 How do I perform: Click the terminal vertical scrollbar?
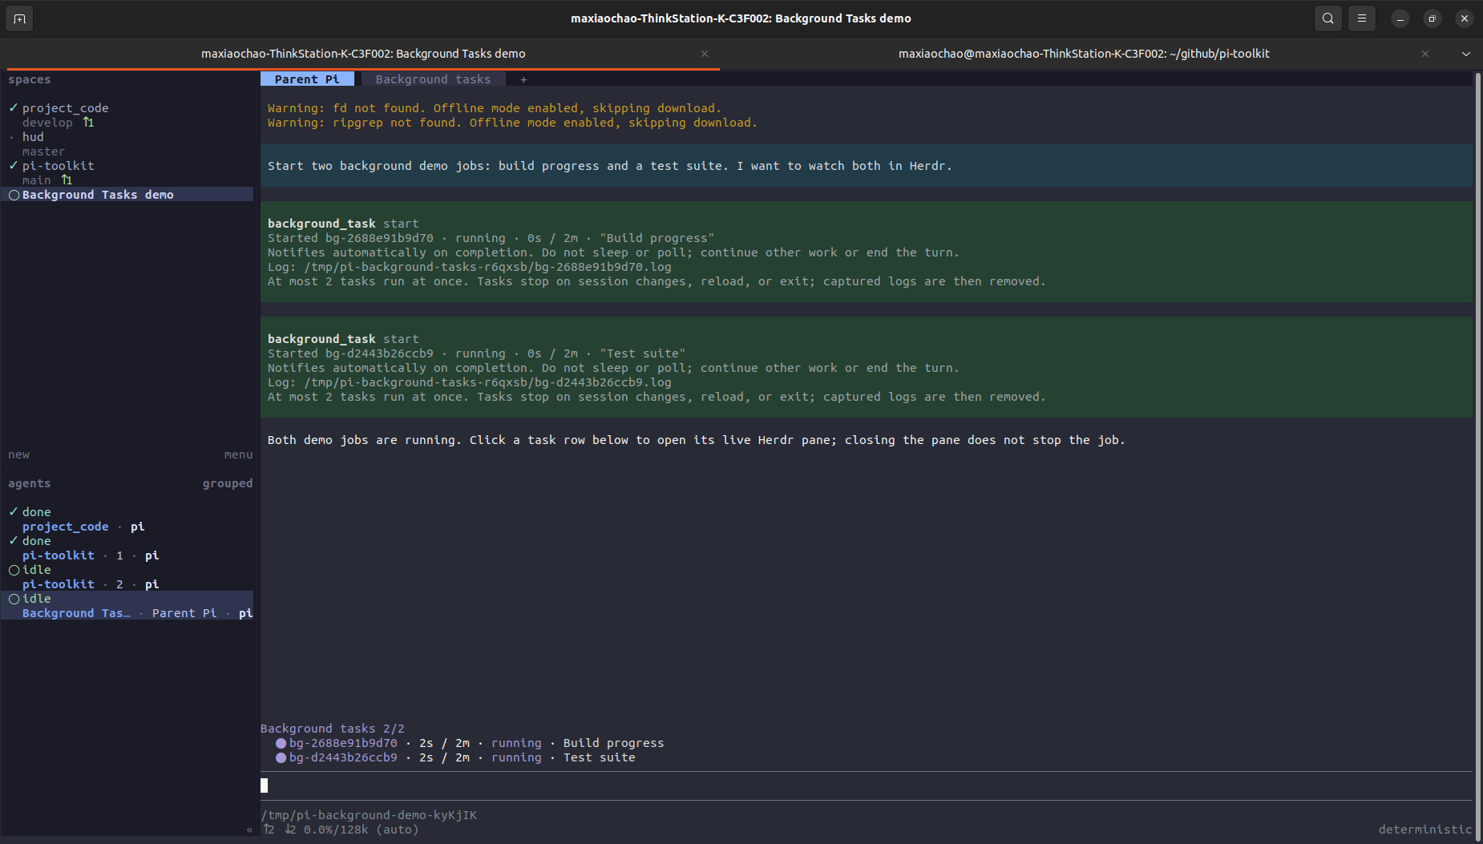[1477, 457]
